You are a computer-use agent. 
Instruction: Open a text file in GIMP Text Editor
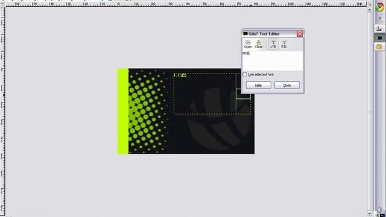pos(248,44)
